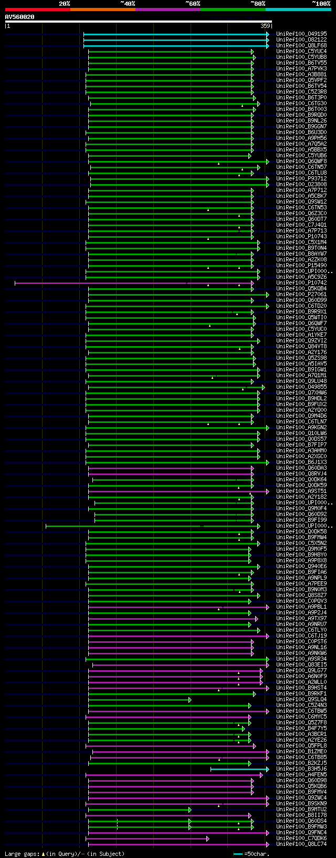
Task: Click the purple alignment bar for UniRef100_P10742
Action: click(x=134, y=283)
